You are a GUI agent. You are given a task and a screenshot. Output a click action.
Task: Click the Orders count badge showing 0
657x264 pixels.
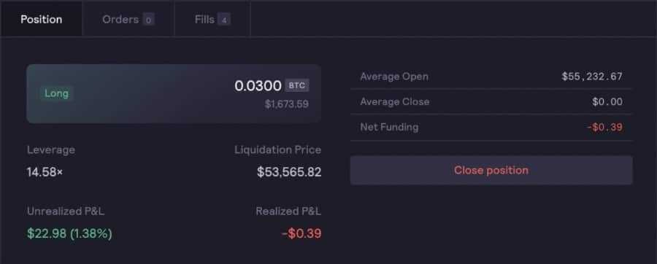click(148, 19)
